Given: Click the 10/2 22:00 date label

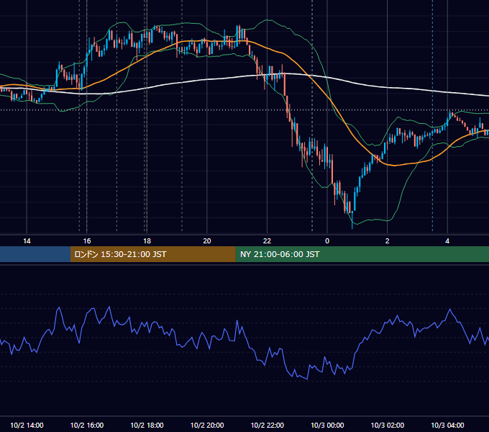Looking at the screenshot, I should click(x=268, y=425).
